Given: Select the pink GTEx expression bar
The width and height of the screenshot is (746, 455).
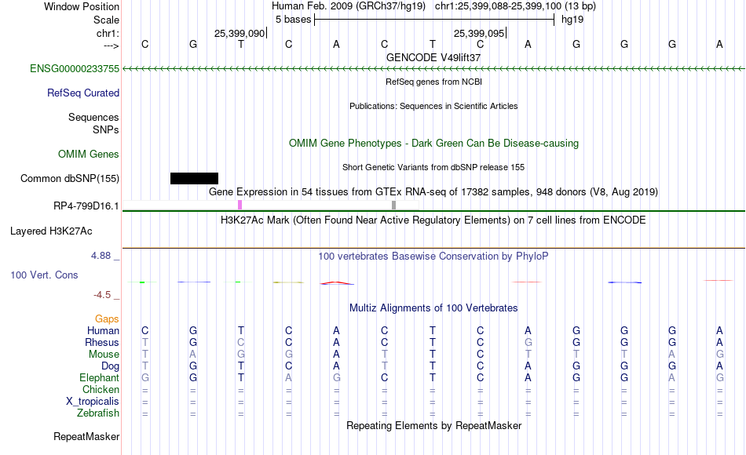Looking at the screenshot, I should pyautogui.click(x=240, y=205).
